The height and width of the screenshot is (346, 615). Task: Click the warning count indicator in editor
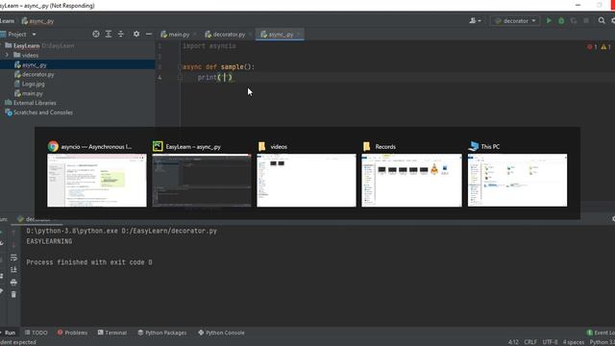606,47
